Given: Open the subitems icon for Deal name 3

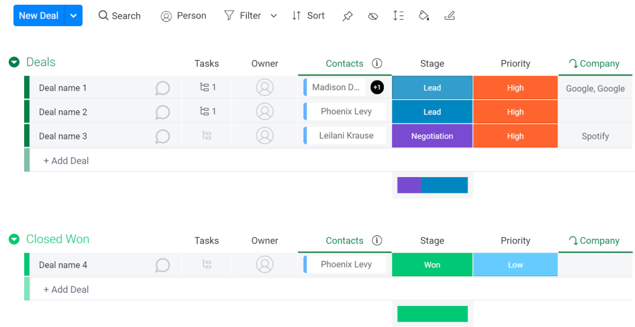Looking at the screenshot, I should 207,136.
